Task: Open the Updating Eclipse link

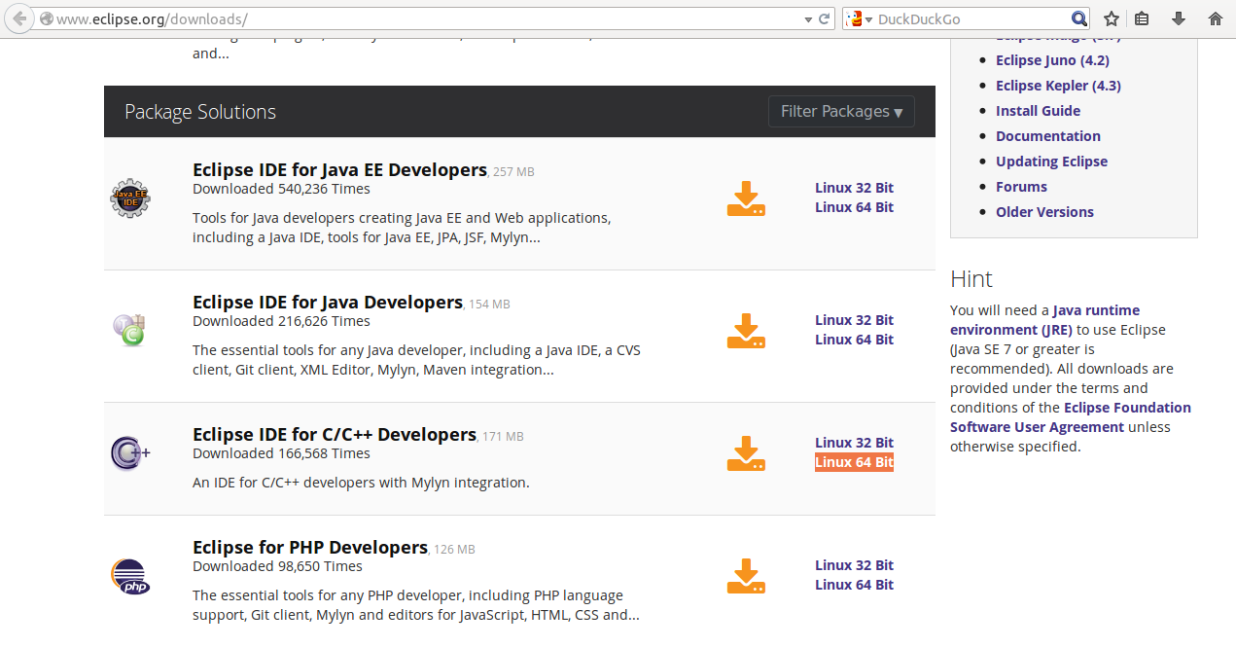Action: (1051, 162)
